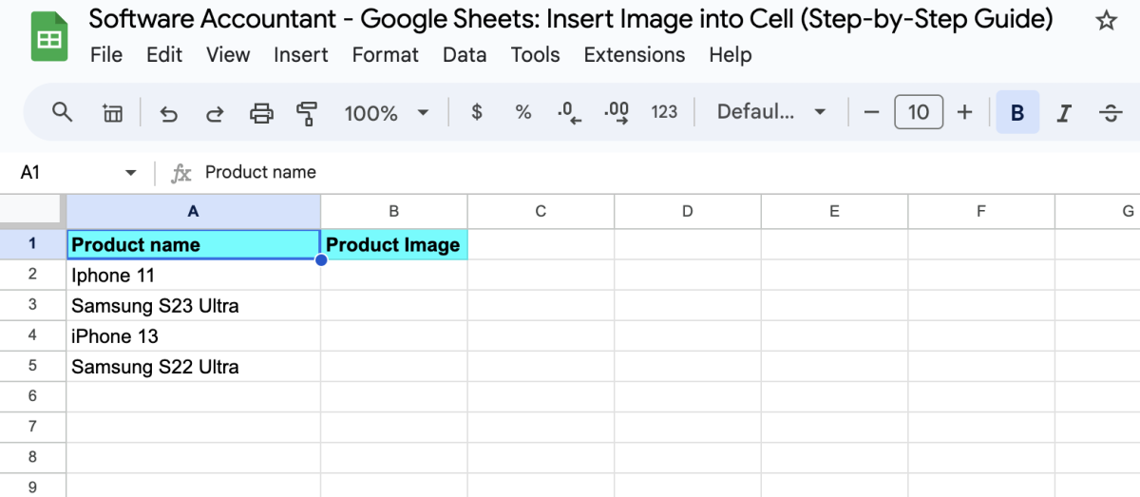Select the Samsung S22 Ultra cell
The height and width of the screenshot is (497, 1140).
pyautogui.click(x=194, y=366)
